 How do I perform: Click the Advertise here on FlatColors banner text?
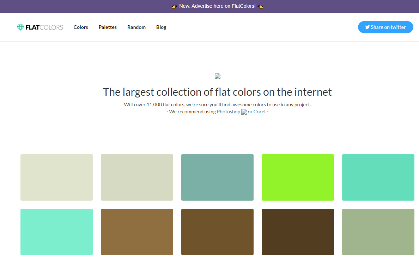(217, 6)
